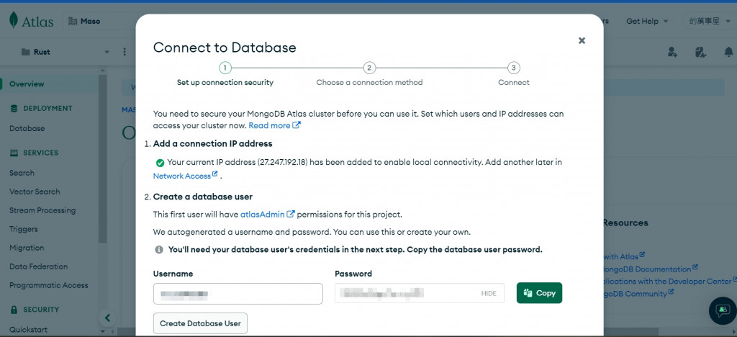This screenshot has height=337, width=737.
Task: Click the Create Database User button
Action: tap(200, 323)
